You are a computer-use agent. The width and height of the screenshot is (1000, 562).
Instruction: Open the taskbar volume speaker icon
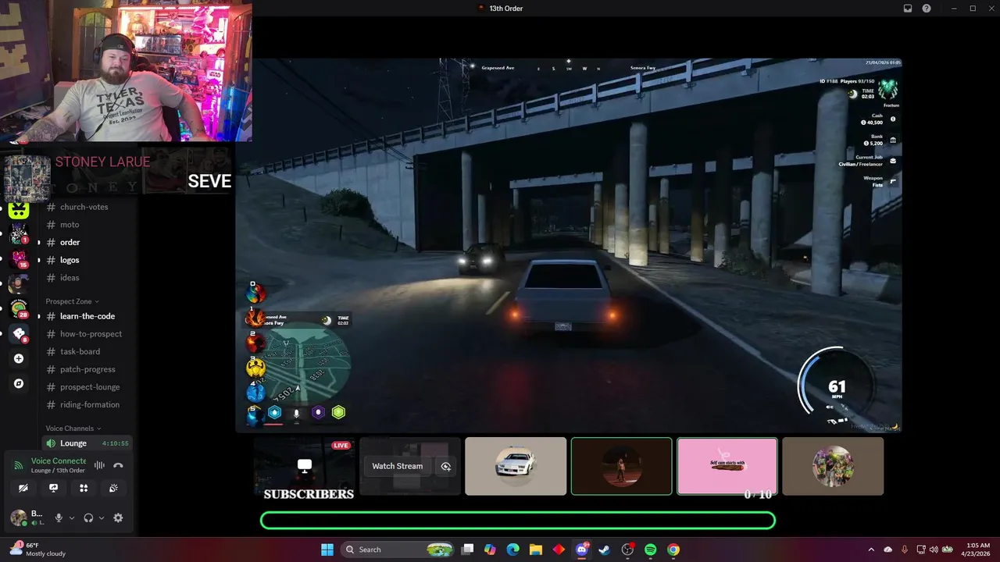[933, 550]
